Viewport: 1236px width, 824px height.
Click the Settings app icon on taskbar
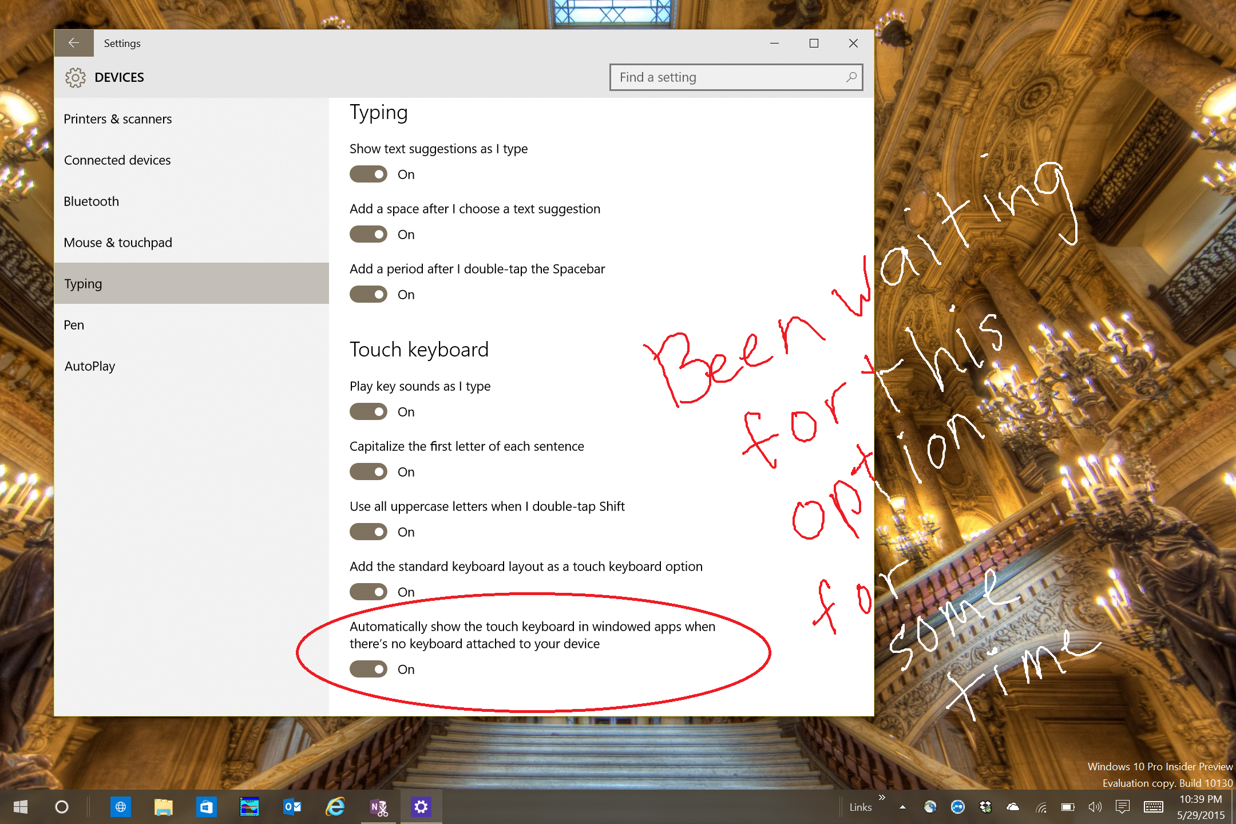[x=421, y=807]
